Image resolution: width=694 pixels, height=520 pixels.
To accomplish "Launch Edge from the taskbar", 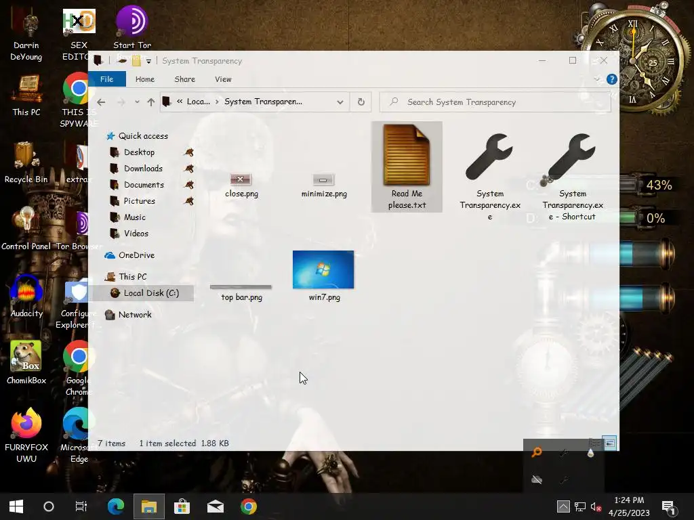I will (115, 506).
